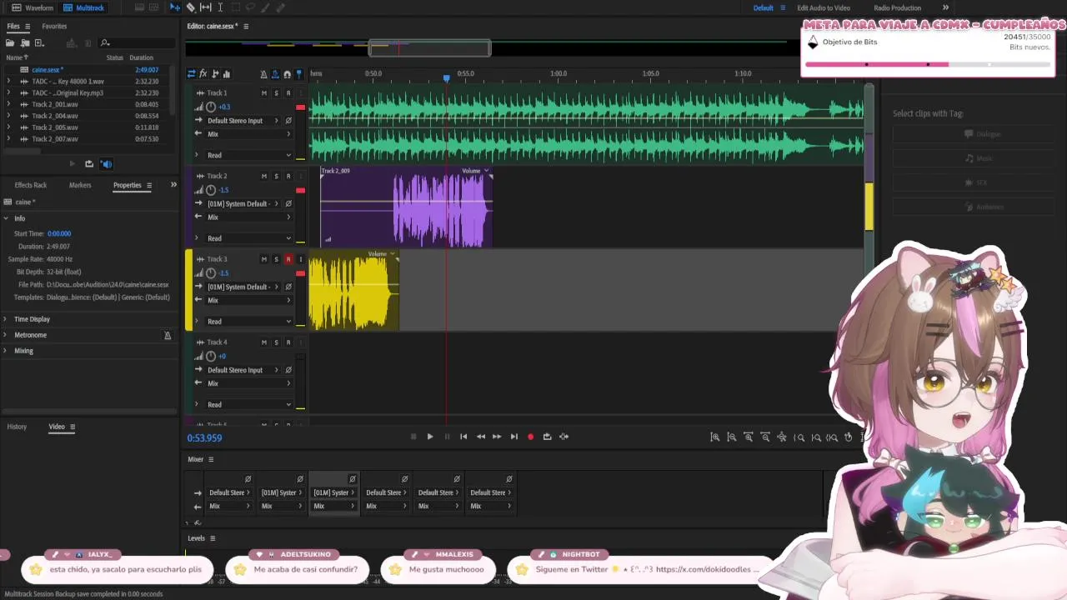
Task: Click Volume dropdown on Track 2_009 clip
Action: (474, 171)
